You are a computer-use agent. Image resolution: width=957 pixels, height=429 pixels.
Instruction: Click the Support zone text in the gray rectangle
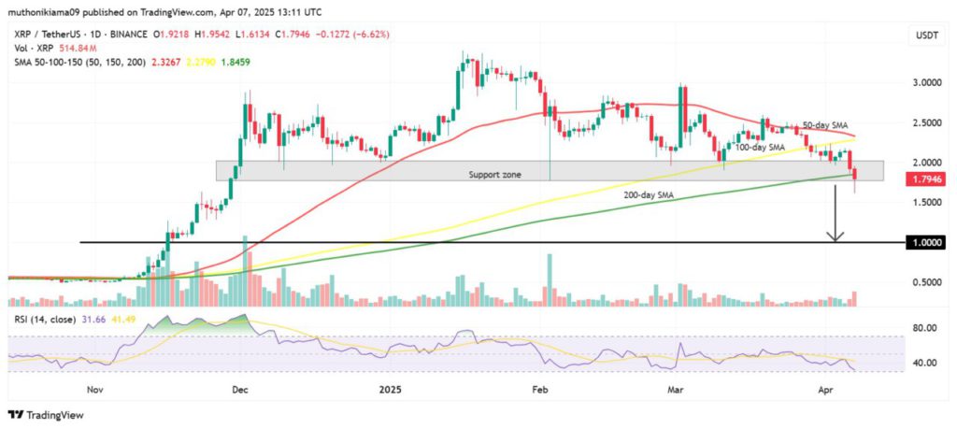[x=496, y=175]
